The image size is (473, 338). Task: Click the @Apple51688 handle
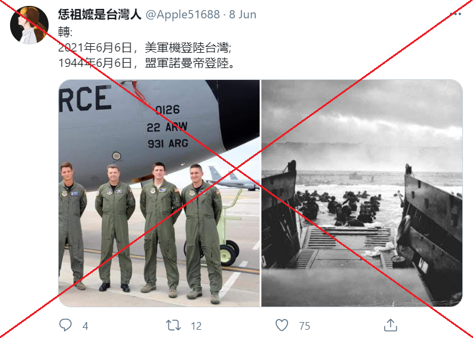tap(183, 14)
